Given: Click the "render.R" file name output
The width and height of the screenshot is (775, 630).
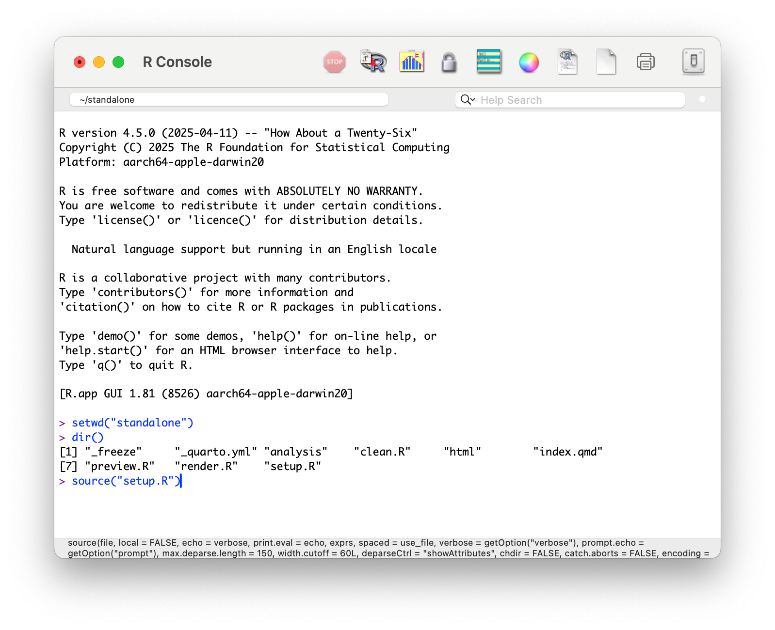Looking at the screenshot, I should click(x=207, y=466).
